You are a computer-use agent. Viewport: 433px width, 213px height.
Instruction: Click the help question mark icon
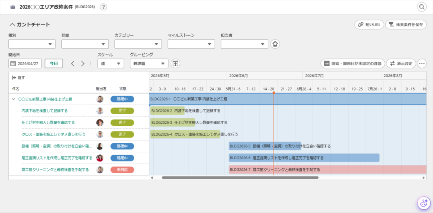coord(103,7)
